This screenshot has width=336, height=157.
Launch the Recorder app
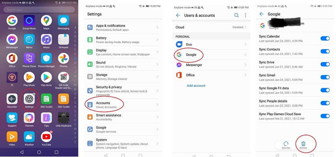pos(12,99)
